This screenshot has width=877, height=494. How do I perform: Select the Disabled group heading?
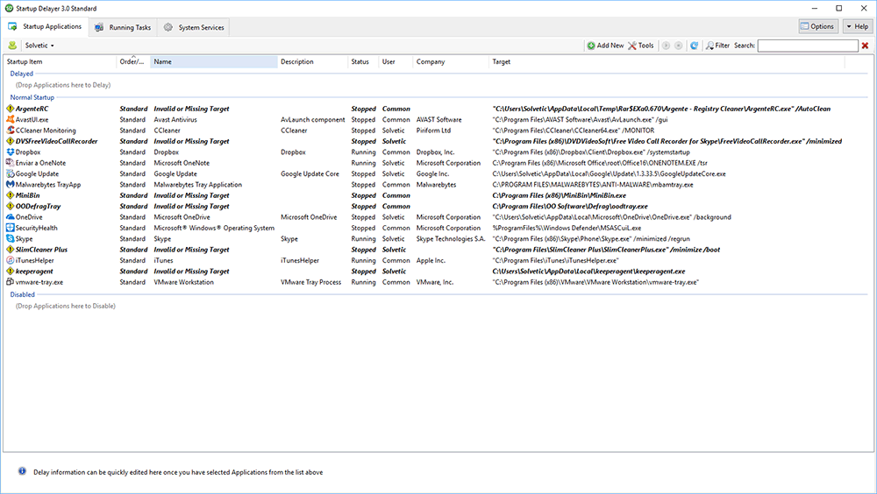point(23,294)
